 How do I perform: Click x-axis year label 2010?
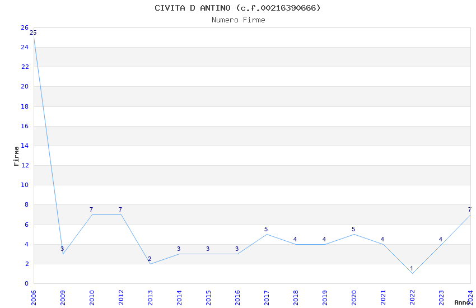[x=92, y=297]
